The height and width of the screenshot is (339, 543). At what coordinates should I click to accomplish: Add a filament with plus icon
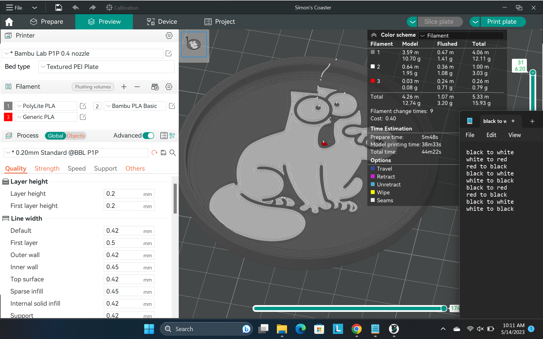[x=124, y=87]
